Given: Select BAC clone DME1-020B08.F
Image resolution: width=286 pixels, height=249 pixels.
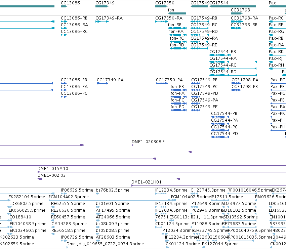Looking at the screenshot, I should click(148, 142).
